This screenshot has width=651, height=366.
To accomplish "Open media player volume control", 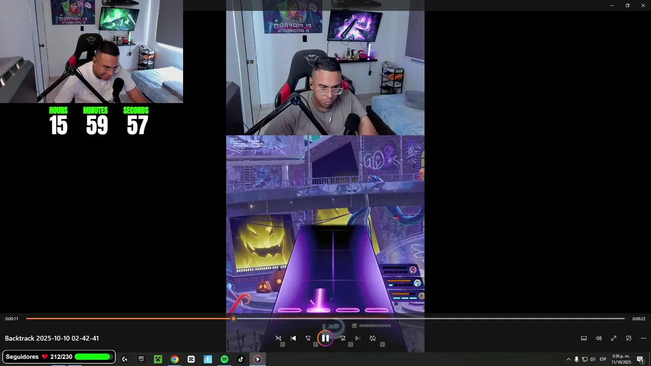I will pos(599,339).
